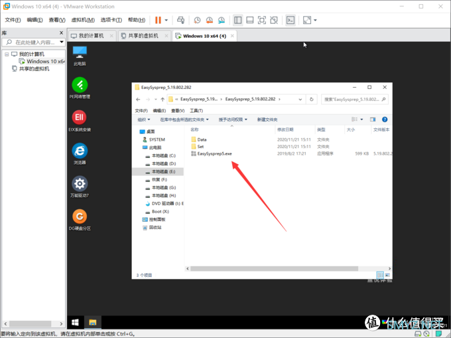Open VMware 查看(V) menu
Viewport: 451px width, 338px height.
tap(57, 20)
